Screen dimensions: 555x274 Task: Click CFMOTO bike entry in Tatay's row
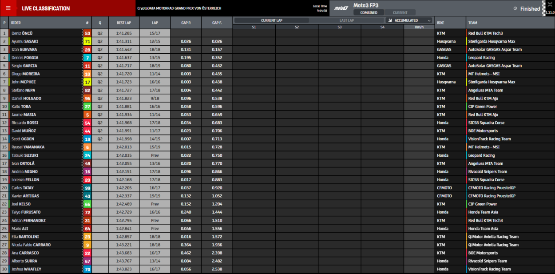tap(444, 188)
